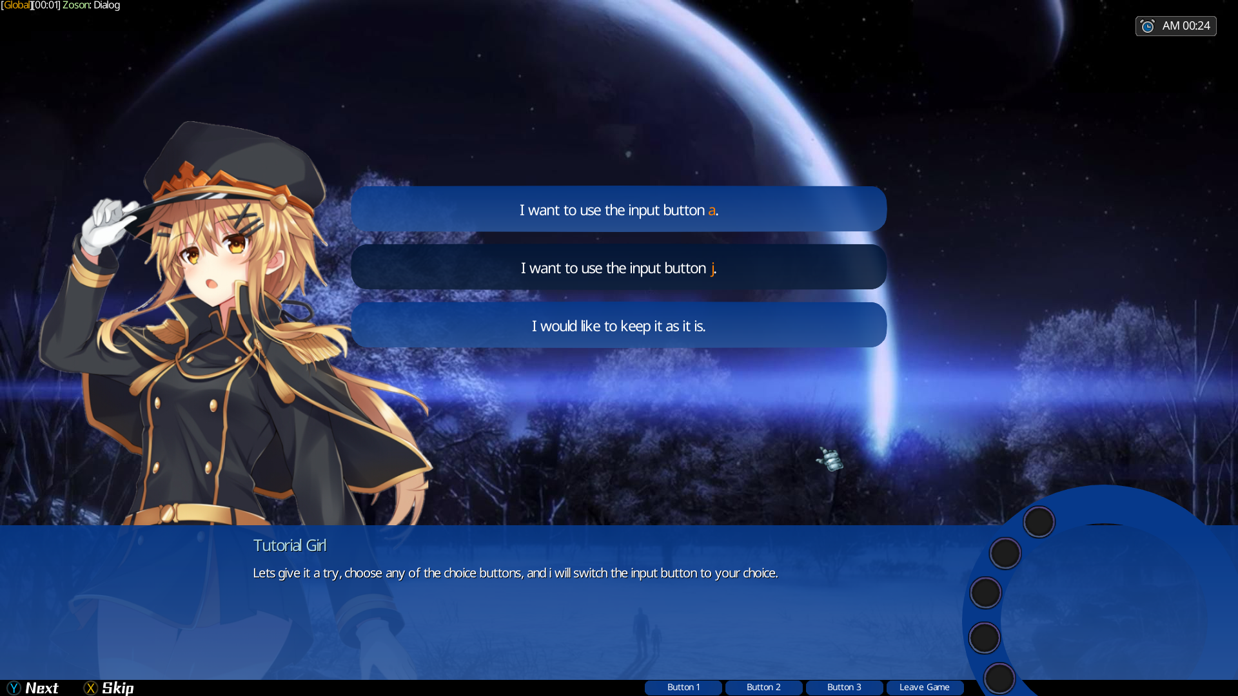
Task: Select Button 3 at bottom toolbar
Action: coord(843,686)
